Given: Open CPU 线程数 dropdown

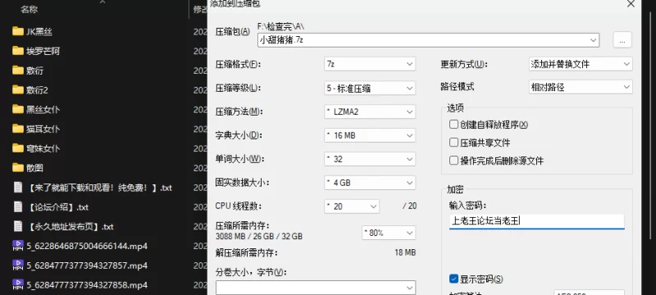Looking at the screenshot, I should click(x=352, y=206).
